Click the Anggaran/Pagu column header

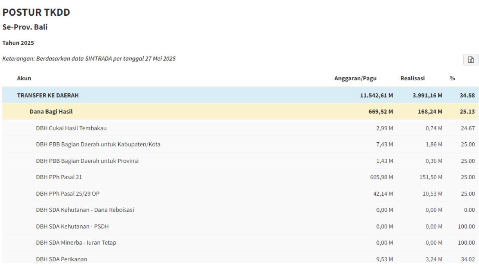point(355,78)
